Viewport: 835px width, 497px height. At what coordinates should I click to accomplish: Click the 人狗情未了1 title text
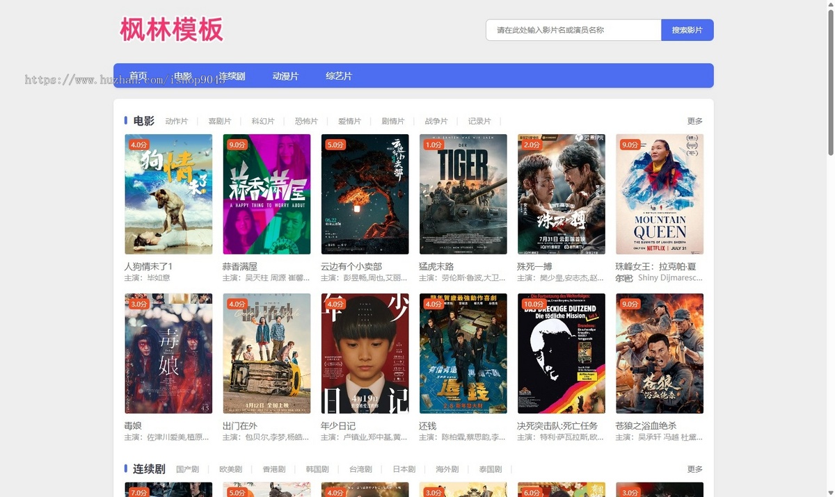[x=148, y=266]
